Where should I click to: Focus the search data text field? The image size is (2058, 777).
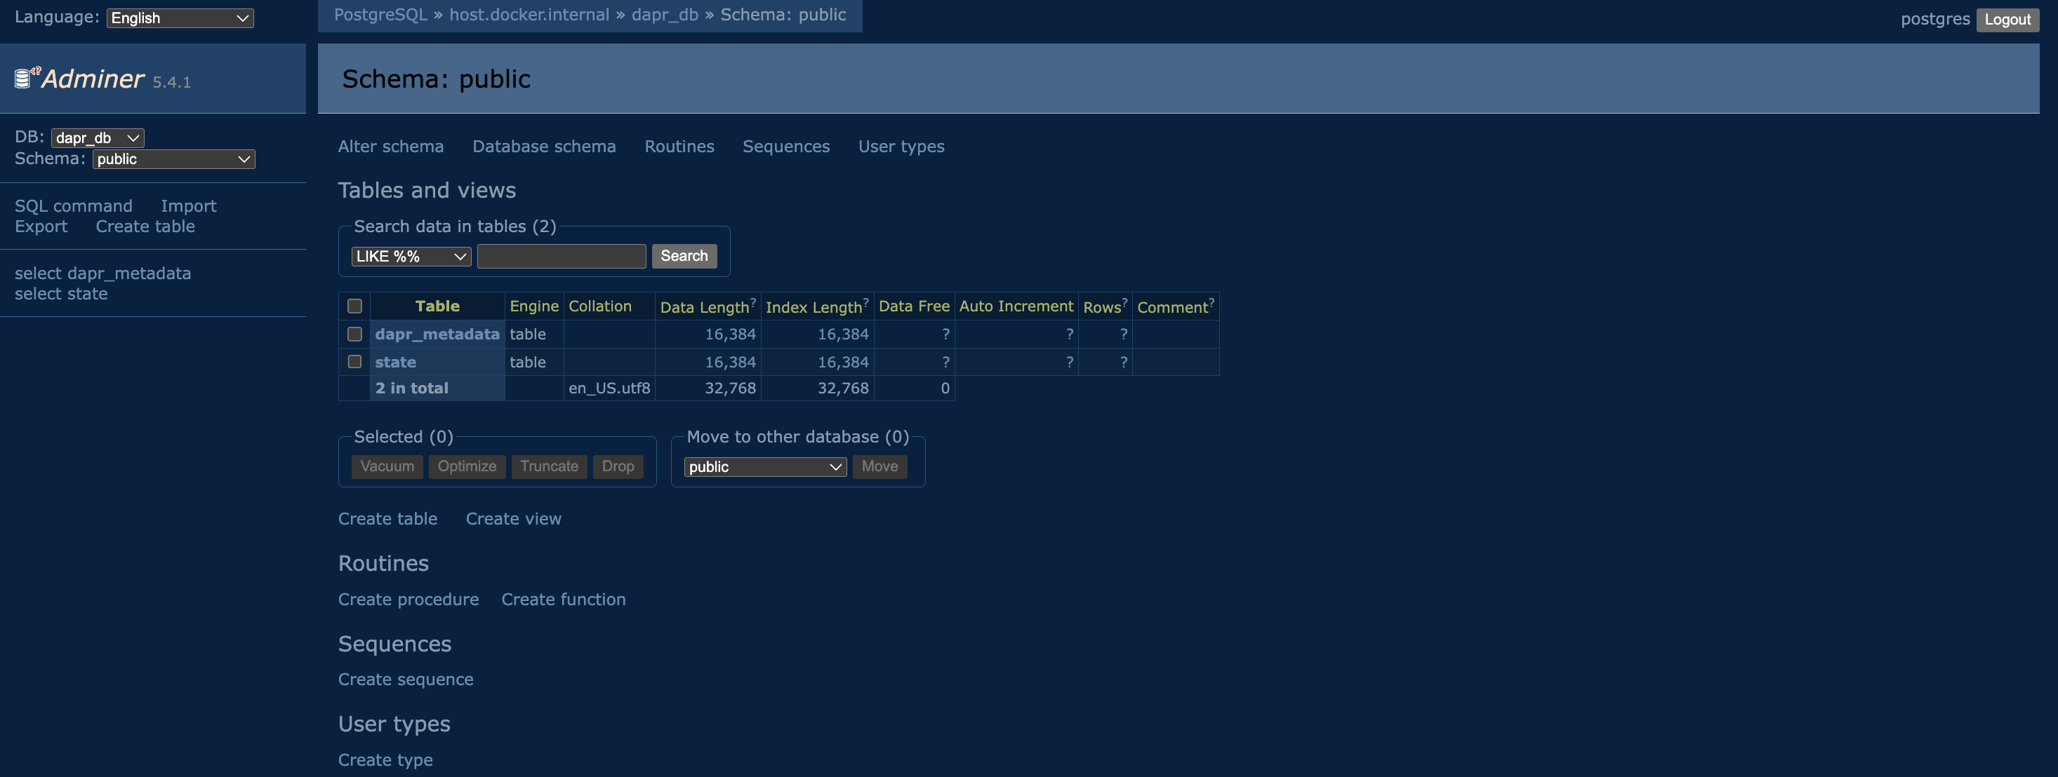click(x=561, y=257)
